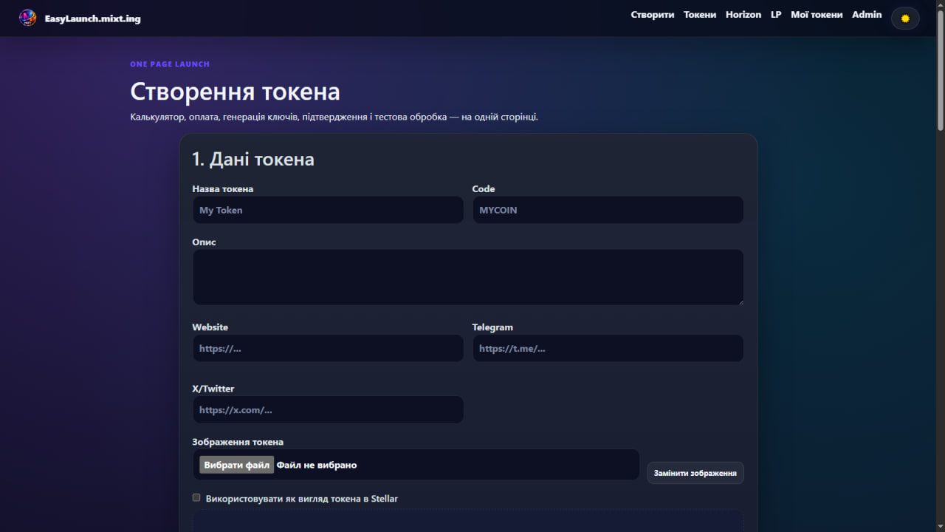Click inside the Опис text area

pos(468,277)
